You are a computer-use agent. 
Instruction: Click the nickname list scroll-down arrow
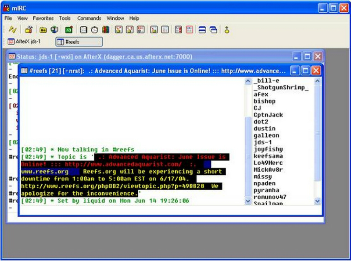pos(318,201)
